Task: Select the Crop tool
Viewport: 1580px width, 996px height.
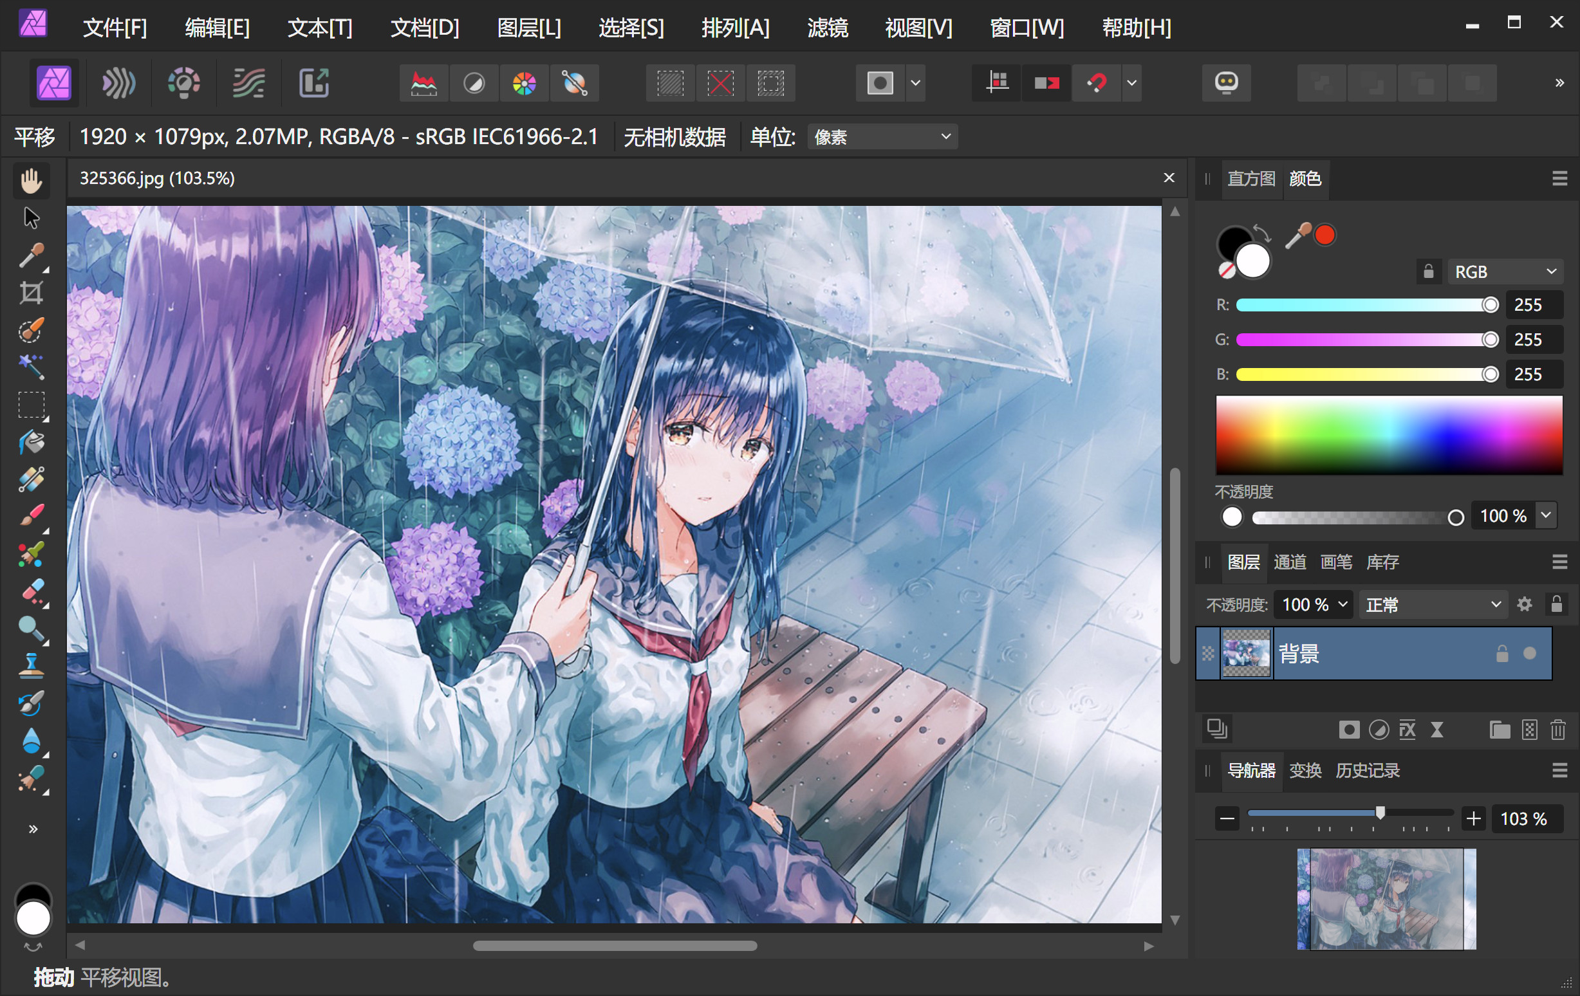Action: pos(31,293)
